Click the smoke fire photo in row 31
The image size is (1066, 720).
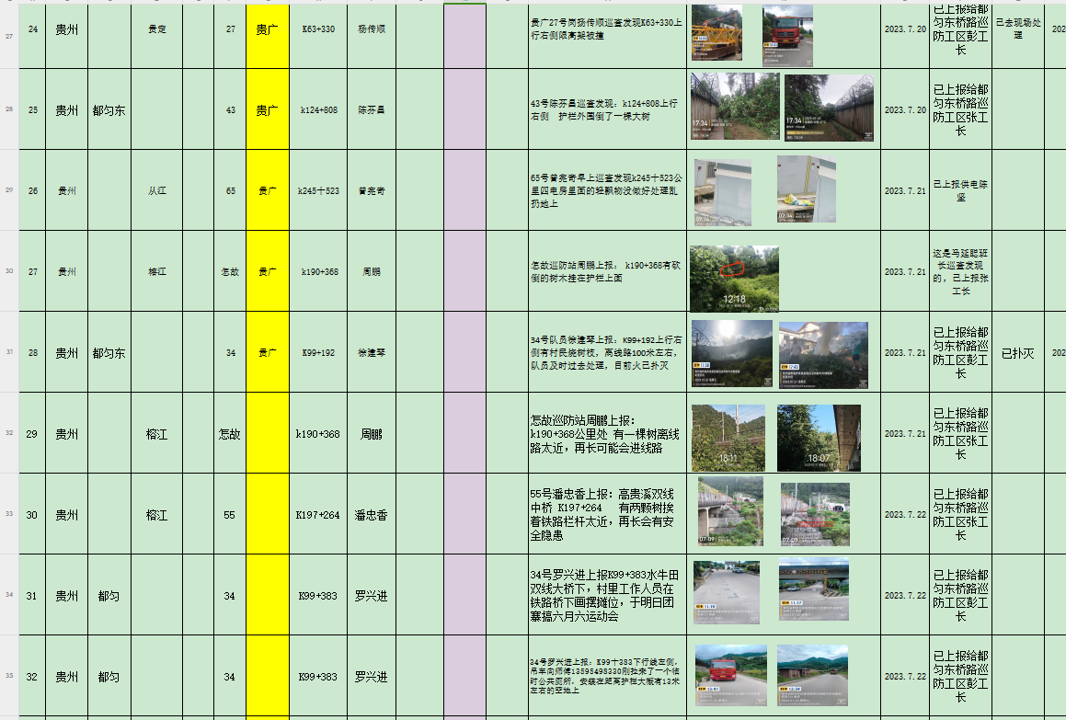click(823, 355)
